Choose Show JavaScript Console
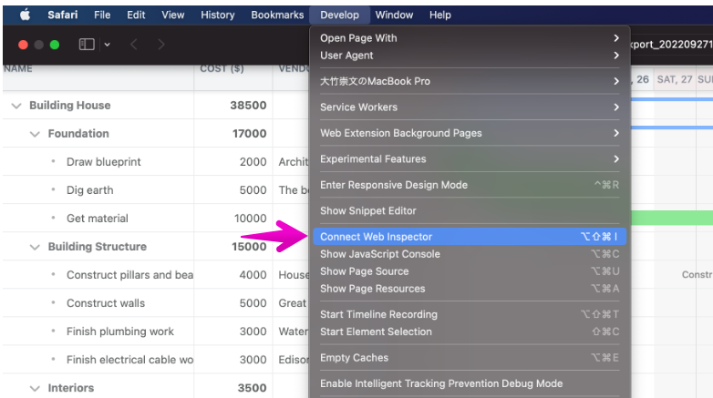The height and width of the screenshot is (398, 713). click(x=380, y=254)
